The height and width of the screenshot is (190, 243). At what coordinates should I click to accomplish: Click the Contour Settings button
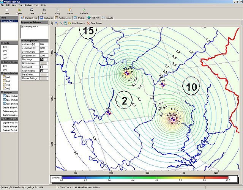[x=43, y=79]
